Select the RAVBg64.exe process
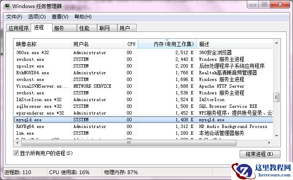Image resolution: width=293 pixels, height=180 pixels. pos(143,126)
